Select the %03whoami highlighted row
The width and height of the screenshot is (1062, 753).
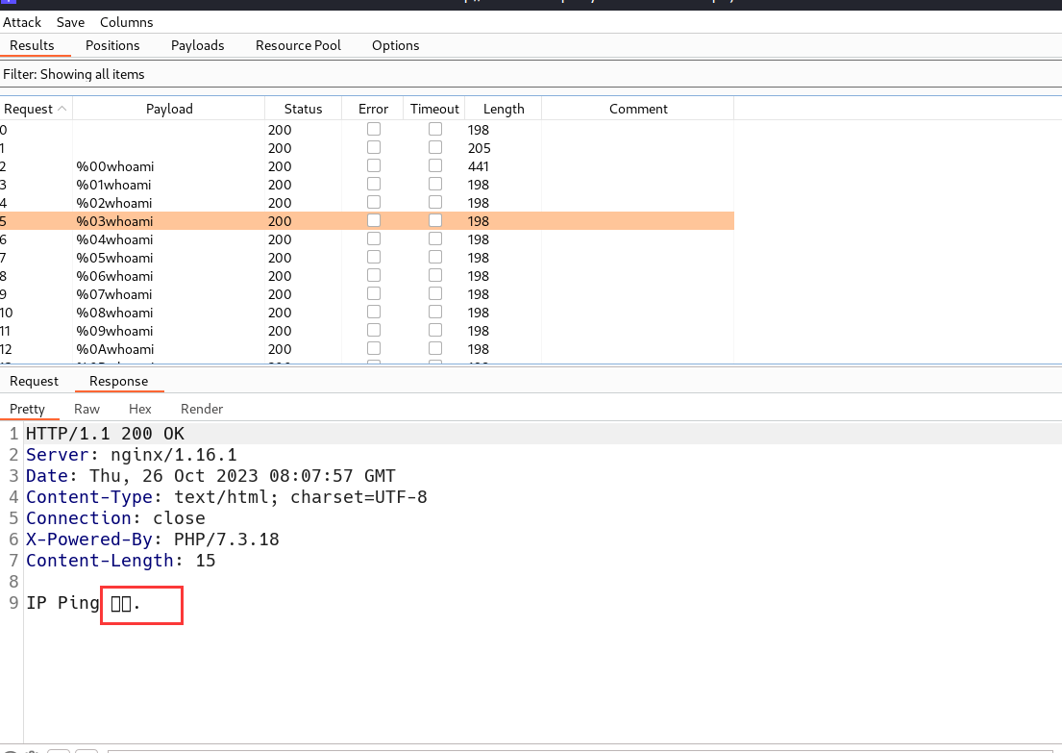pos(367,221)
